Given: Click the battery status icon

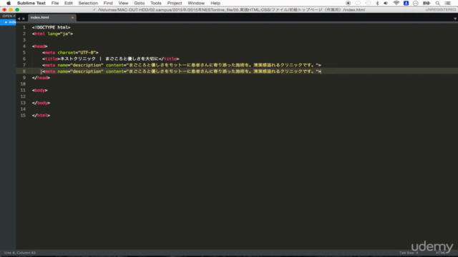Looking at the screenshot, I should pyautogui.click(x=427, y=3).
